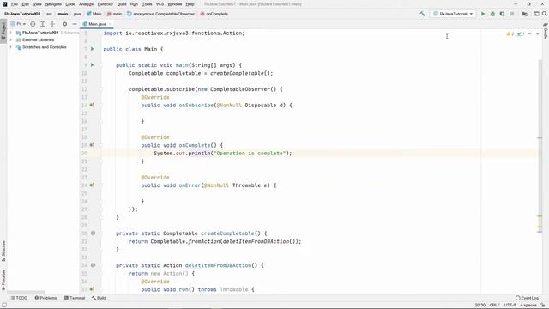This screenshot has width=549, height=309.
Task: Open the Analyze menu
Action: [x=86, y=4]
